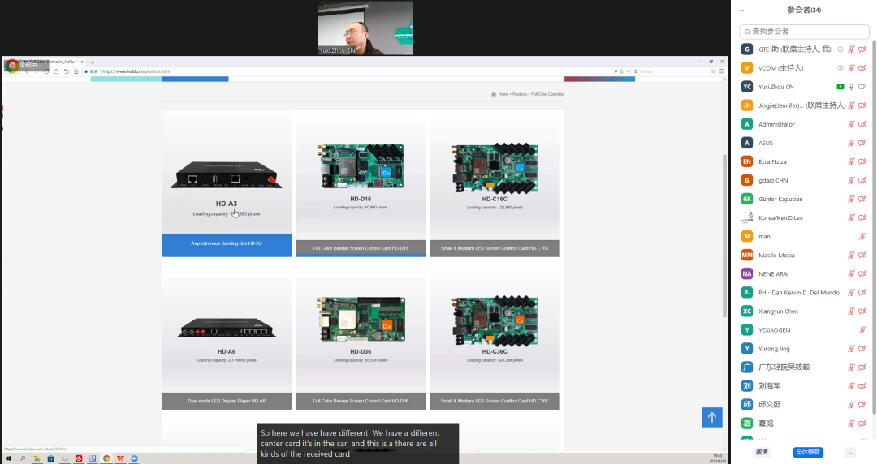Click the participant search field
The width and height of the screenshot is (877, 464).
804,31
